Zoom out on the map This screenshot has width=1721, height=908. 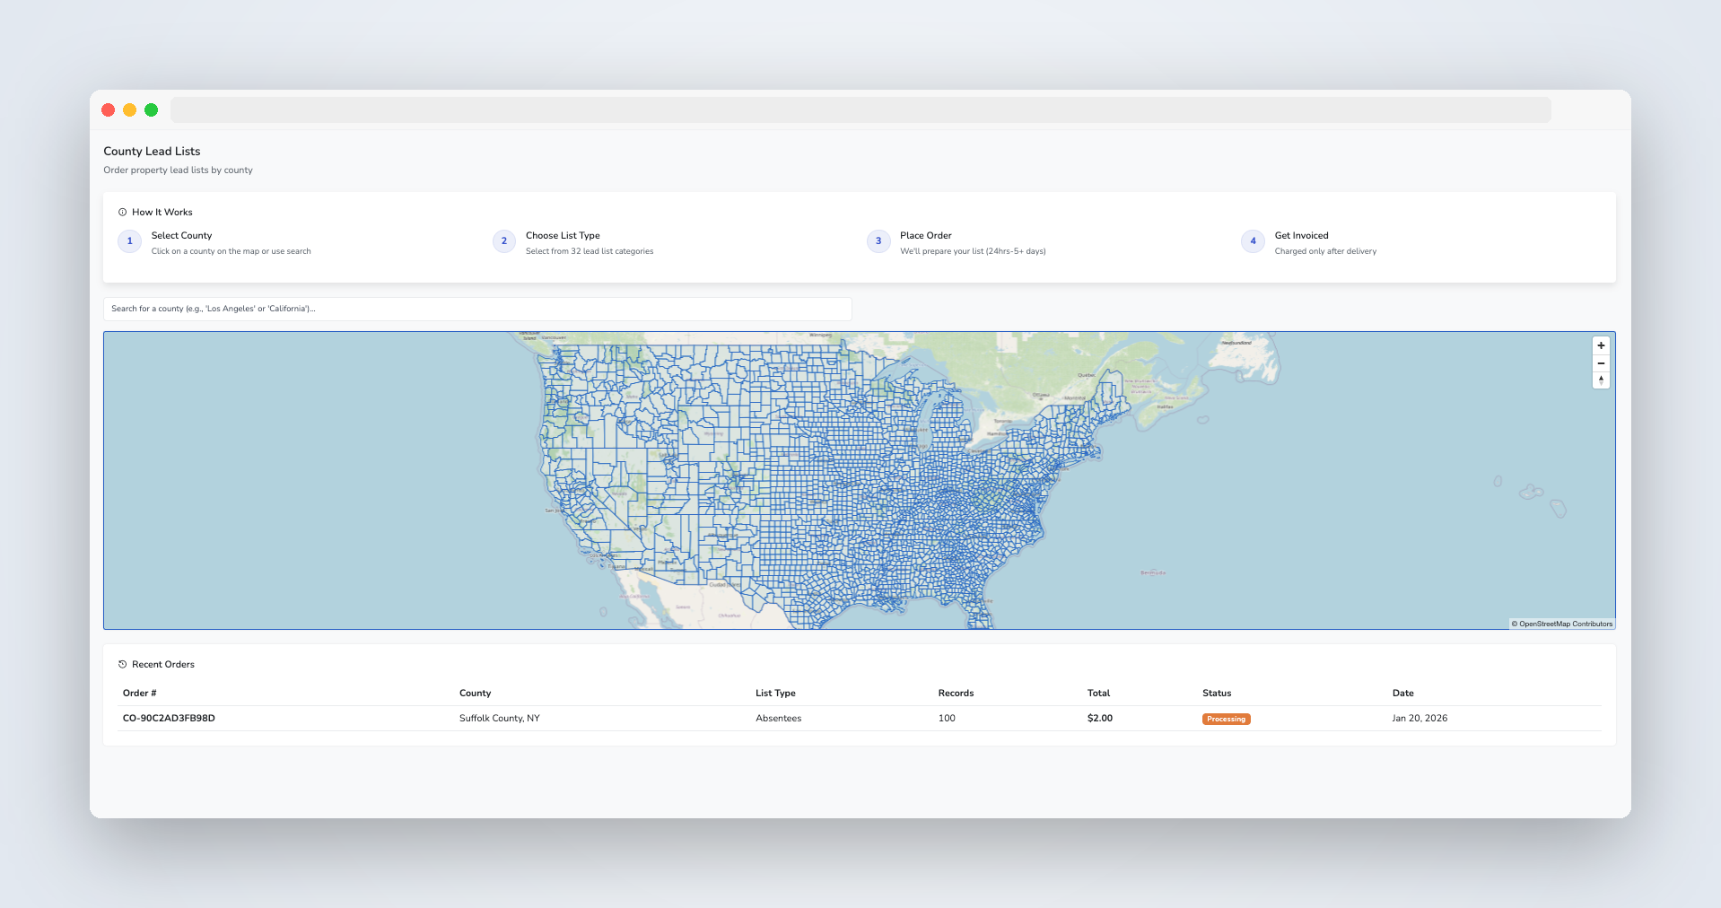click(1601, 362)
